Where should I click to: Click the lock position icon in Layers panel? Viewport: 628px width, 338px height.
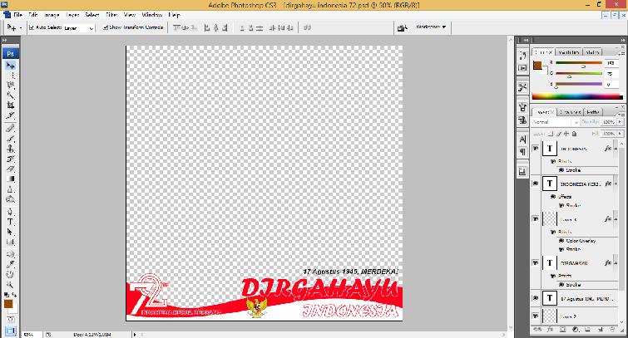point(566,134)
